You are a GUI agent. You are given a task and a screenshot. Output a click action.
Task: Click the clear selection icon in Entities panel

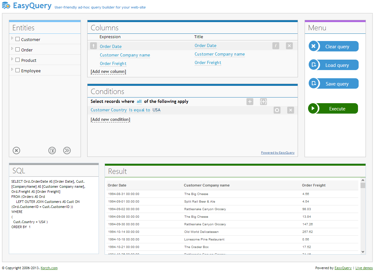(x=16, y=151)
